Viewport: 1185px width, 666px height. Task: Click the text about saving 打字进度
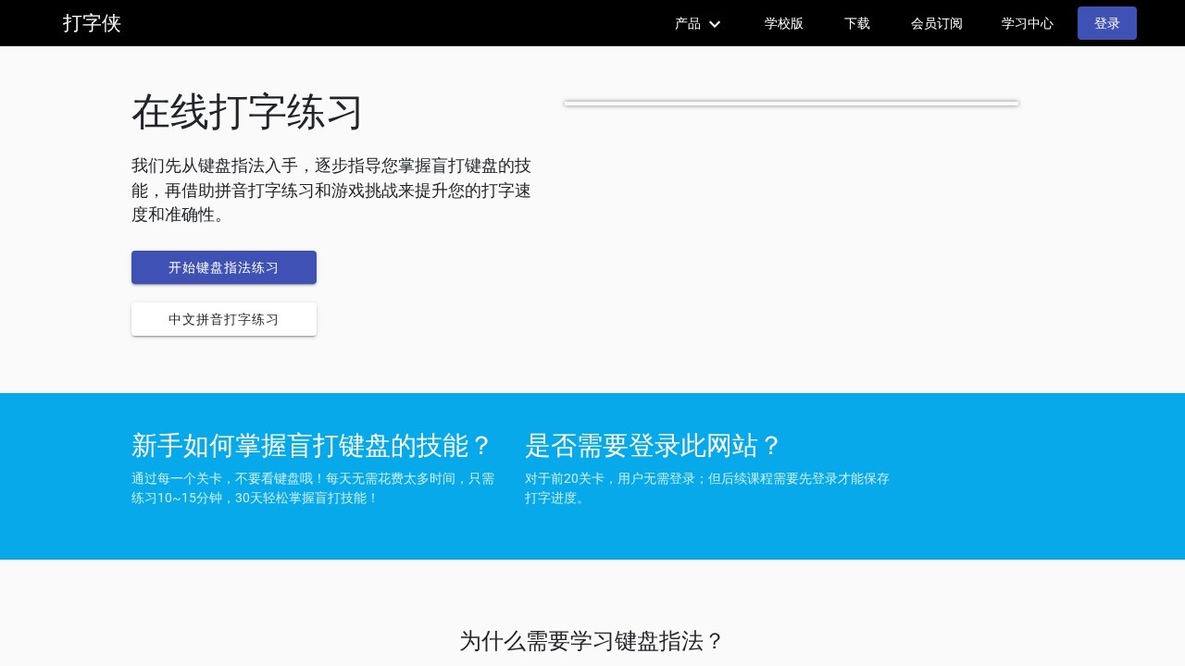pyautogui.click(x=707, y=487)
